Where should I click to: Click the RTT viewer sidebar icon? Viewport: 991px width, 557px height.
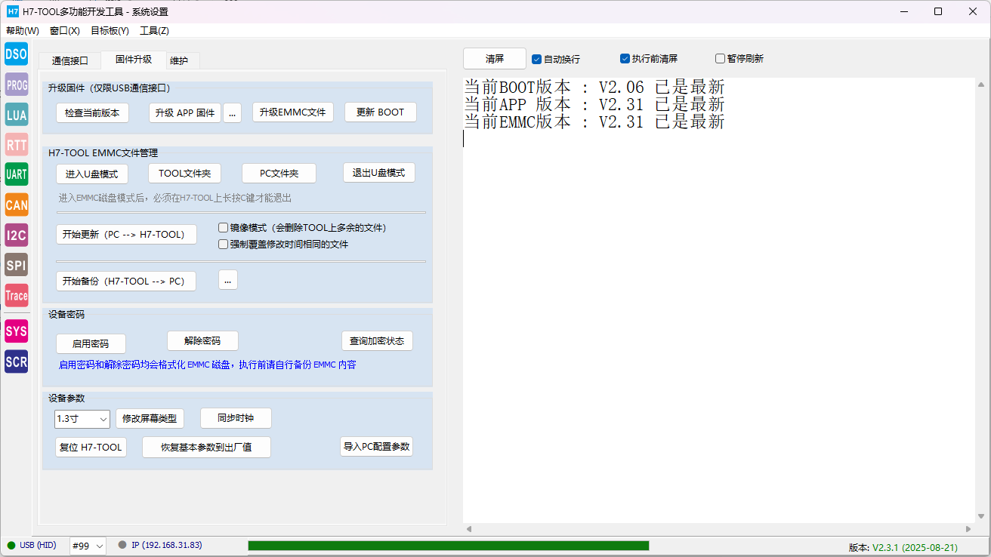16,145
